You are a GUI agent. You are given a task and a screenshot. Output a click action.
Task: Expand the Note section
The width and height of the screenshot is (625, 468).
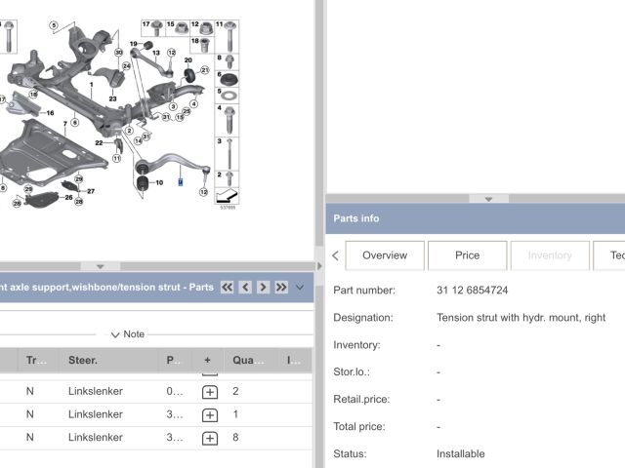(127, 333)
